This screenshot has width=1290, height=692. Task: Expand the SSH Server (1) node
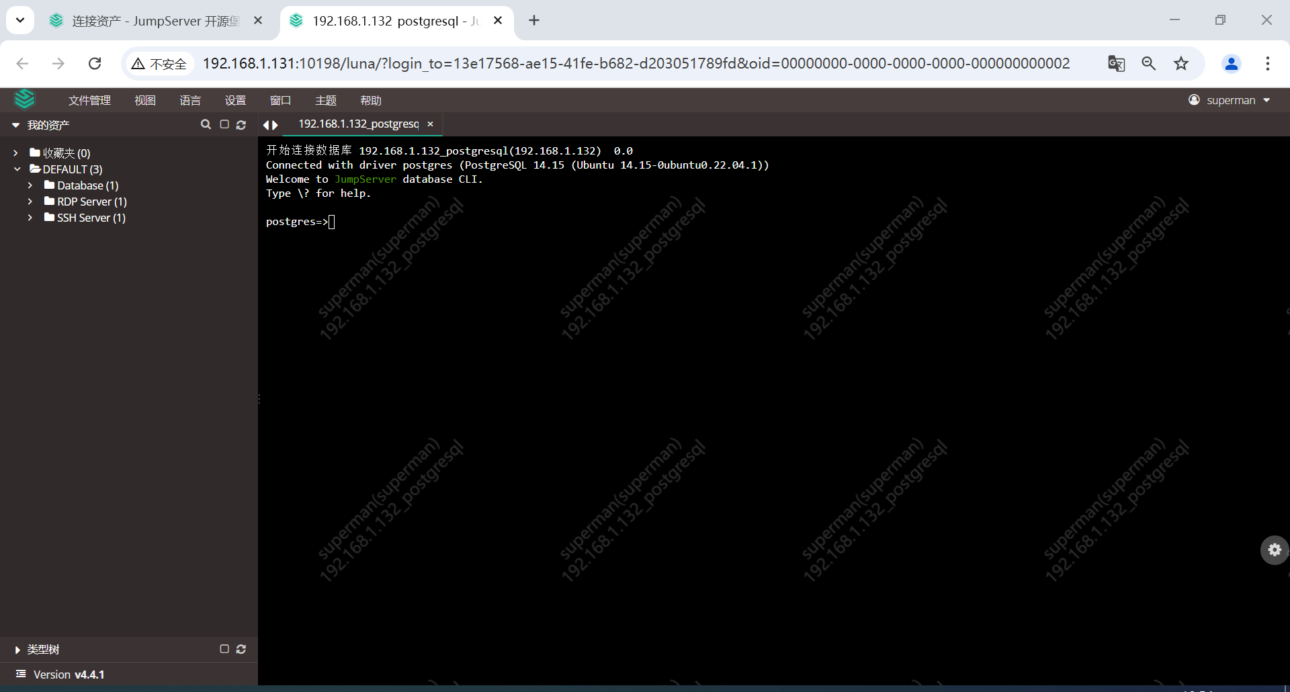(x=30, y=218)
